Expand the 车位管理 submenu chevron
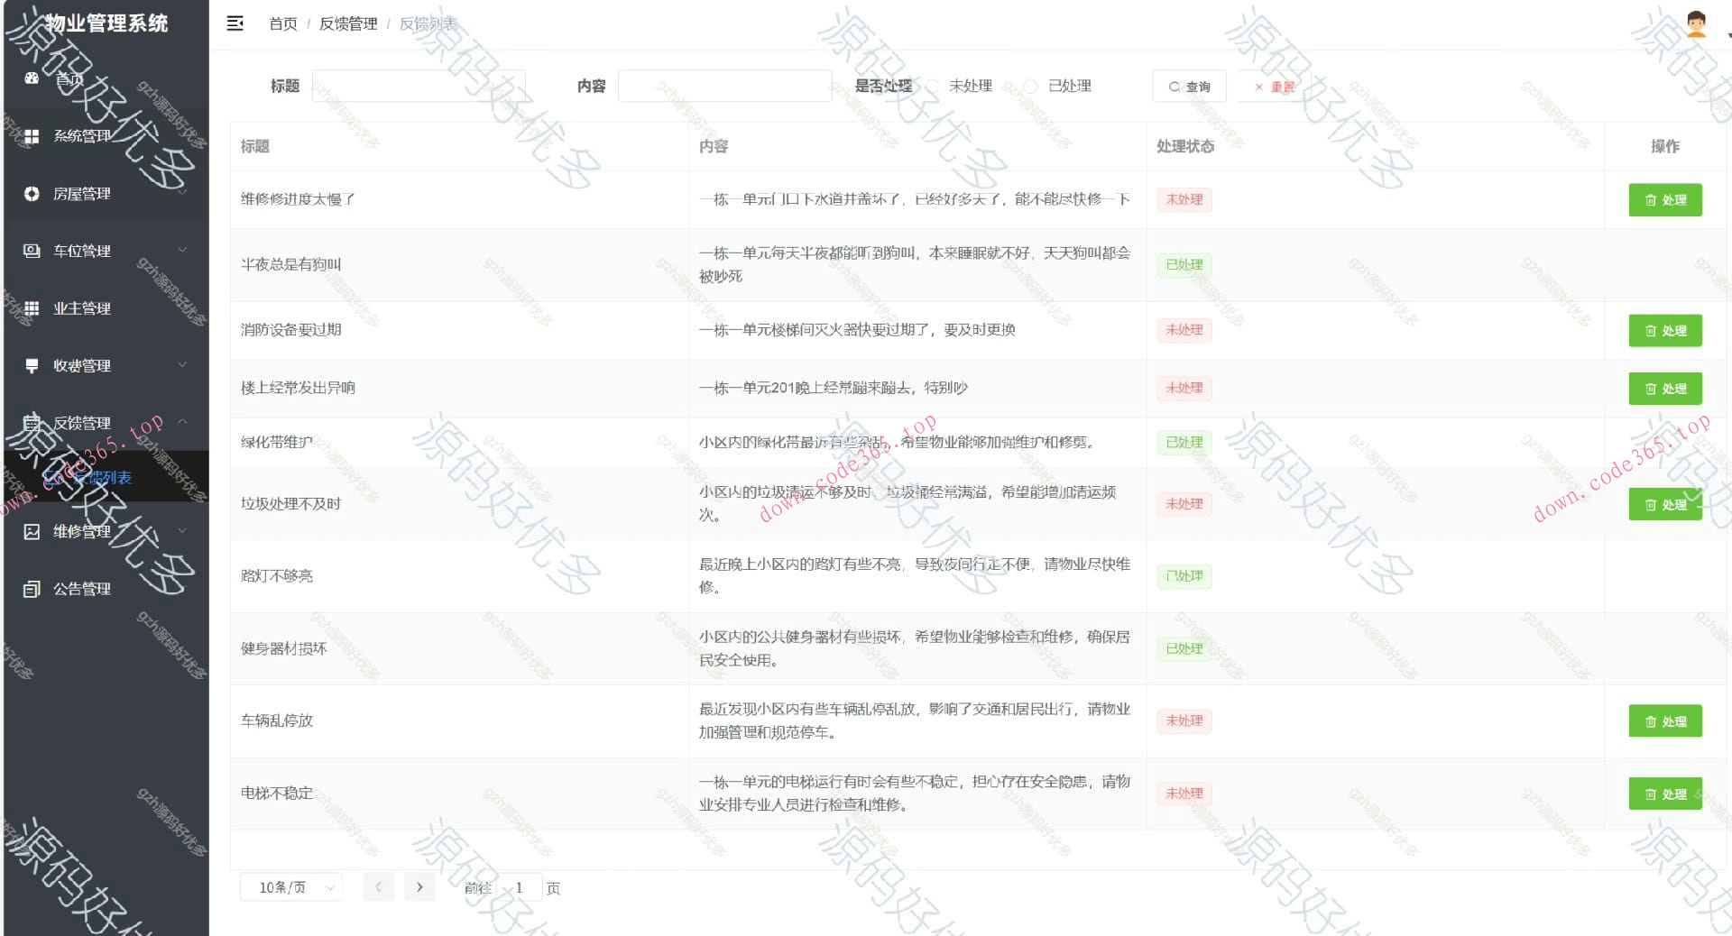Screen dimensions: 1732x936 click(x=183, y=251)
